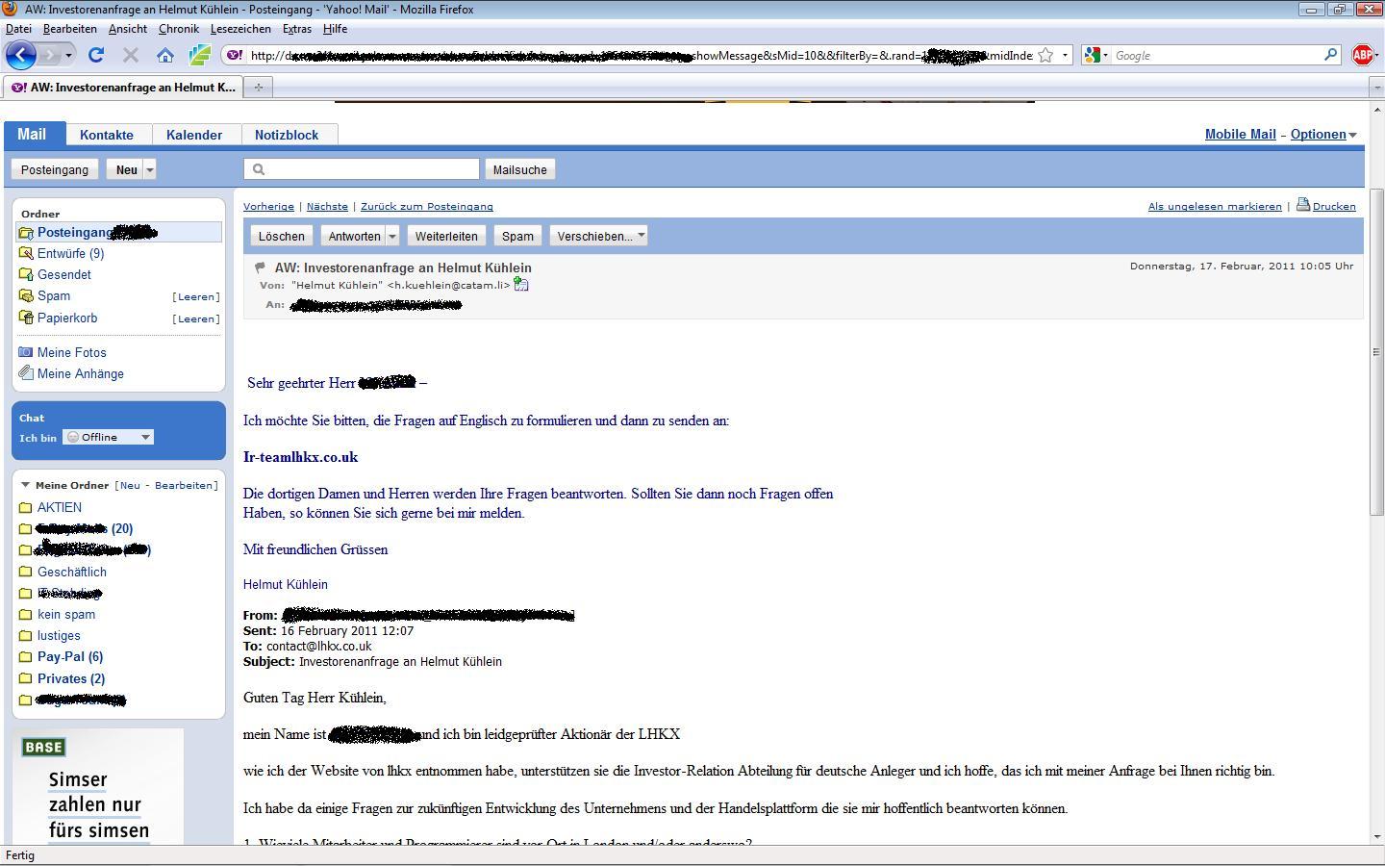Click the Leeren link next to Spam
The image size is (1385, 866).
click(x=196, y=296)
